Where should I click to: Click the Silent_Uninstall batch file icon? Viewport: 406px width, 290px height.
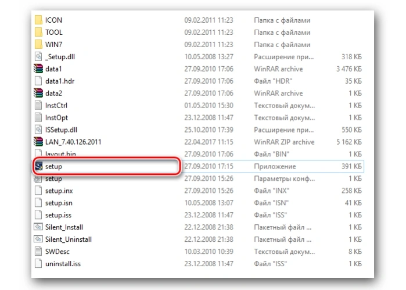click(38, 239)
